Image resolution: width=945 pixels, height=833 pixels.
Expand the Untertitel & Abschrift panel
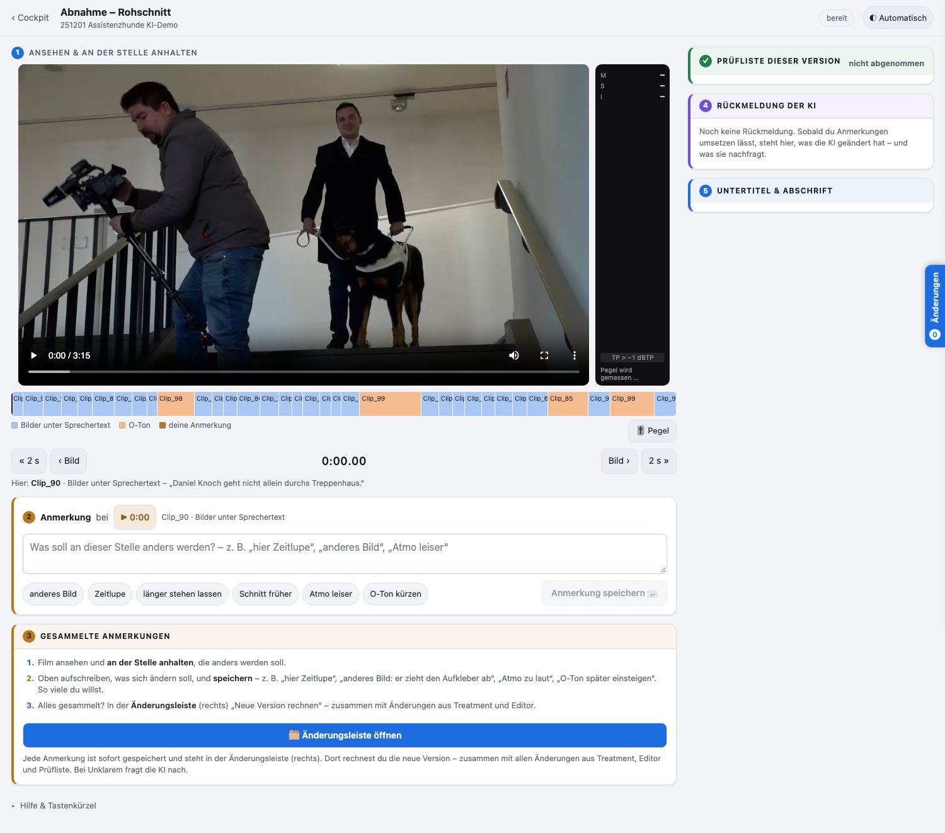coord(811,191)
